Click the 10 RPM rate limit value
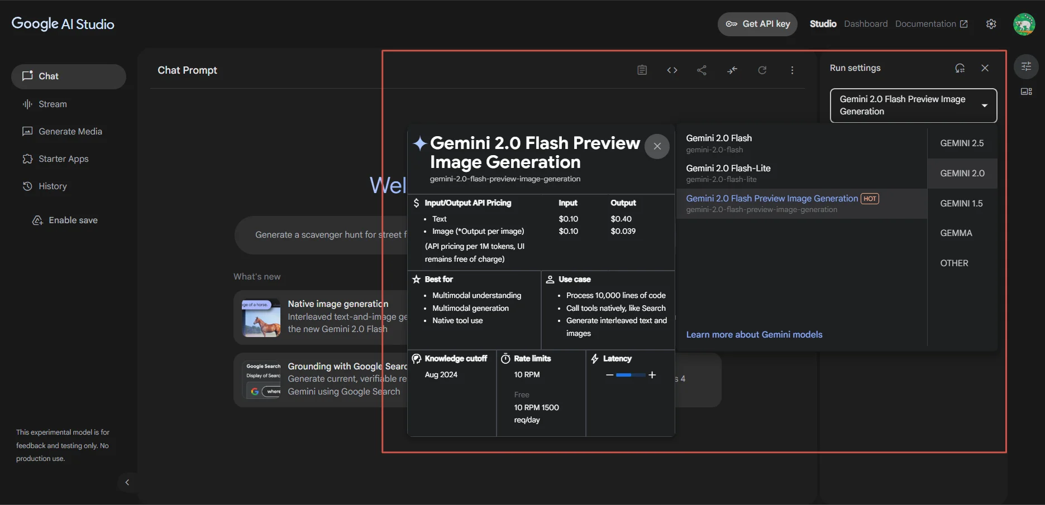This screenshot has width=1045, height=505. coord(527,375)
